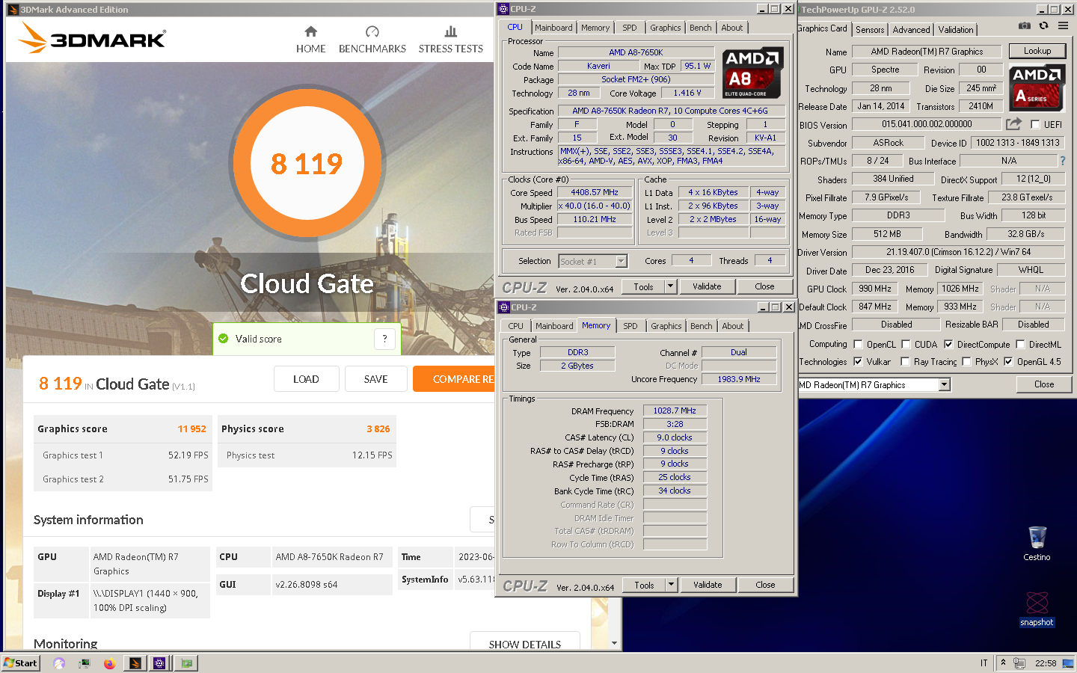
Task: Click the IT language indicator in the tray
Action: coord(984,663)
